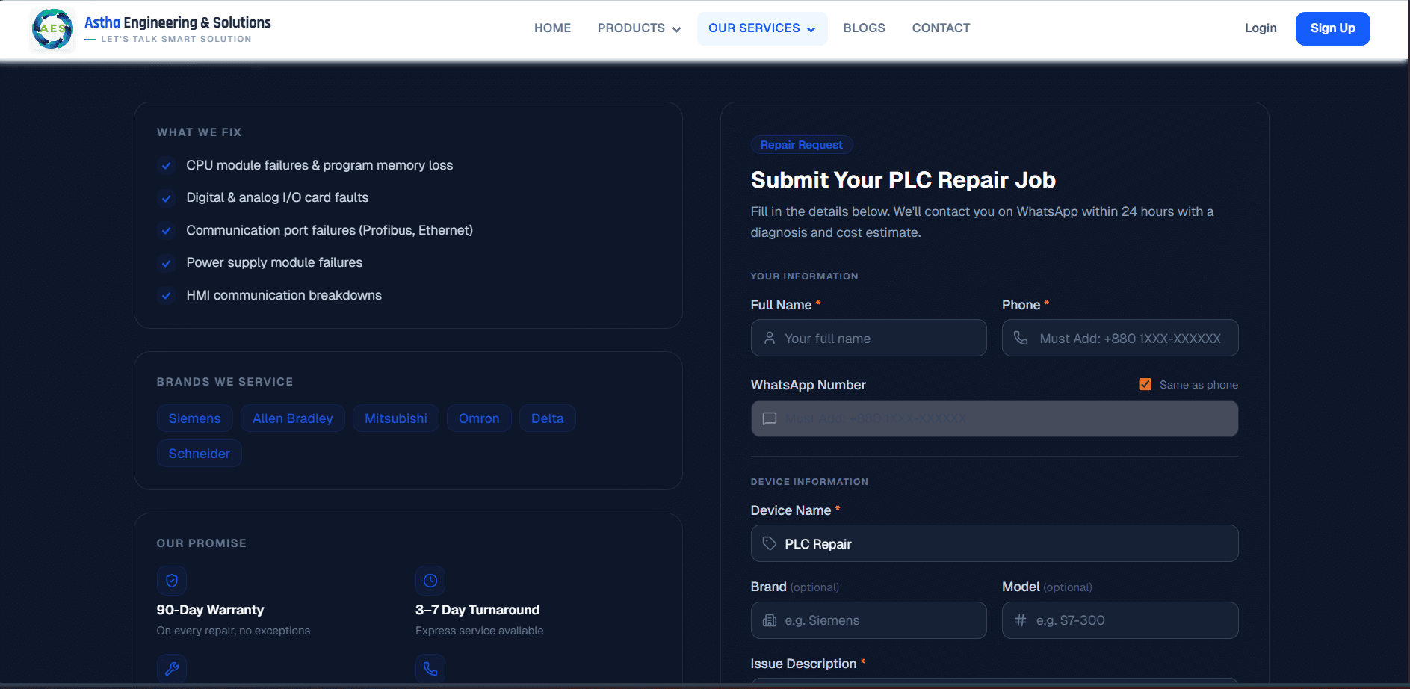
Task: Expand the Our Services dropdown menu
Action: [762, 28]
